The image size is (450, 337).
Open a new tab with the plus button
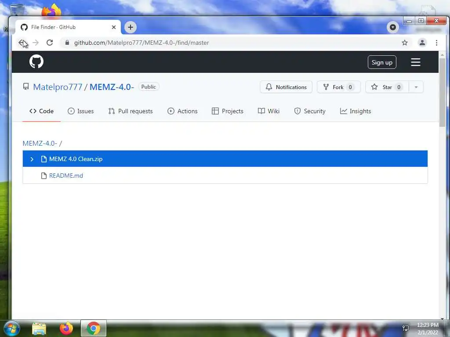[131, 27]
